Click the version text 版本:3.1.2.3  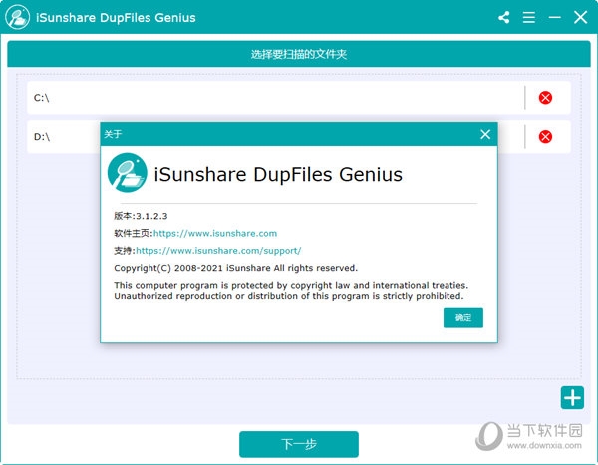tap(141, 216)
